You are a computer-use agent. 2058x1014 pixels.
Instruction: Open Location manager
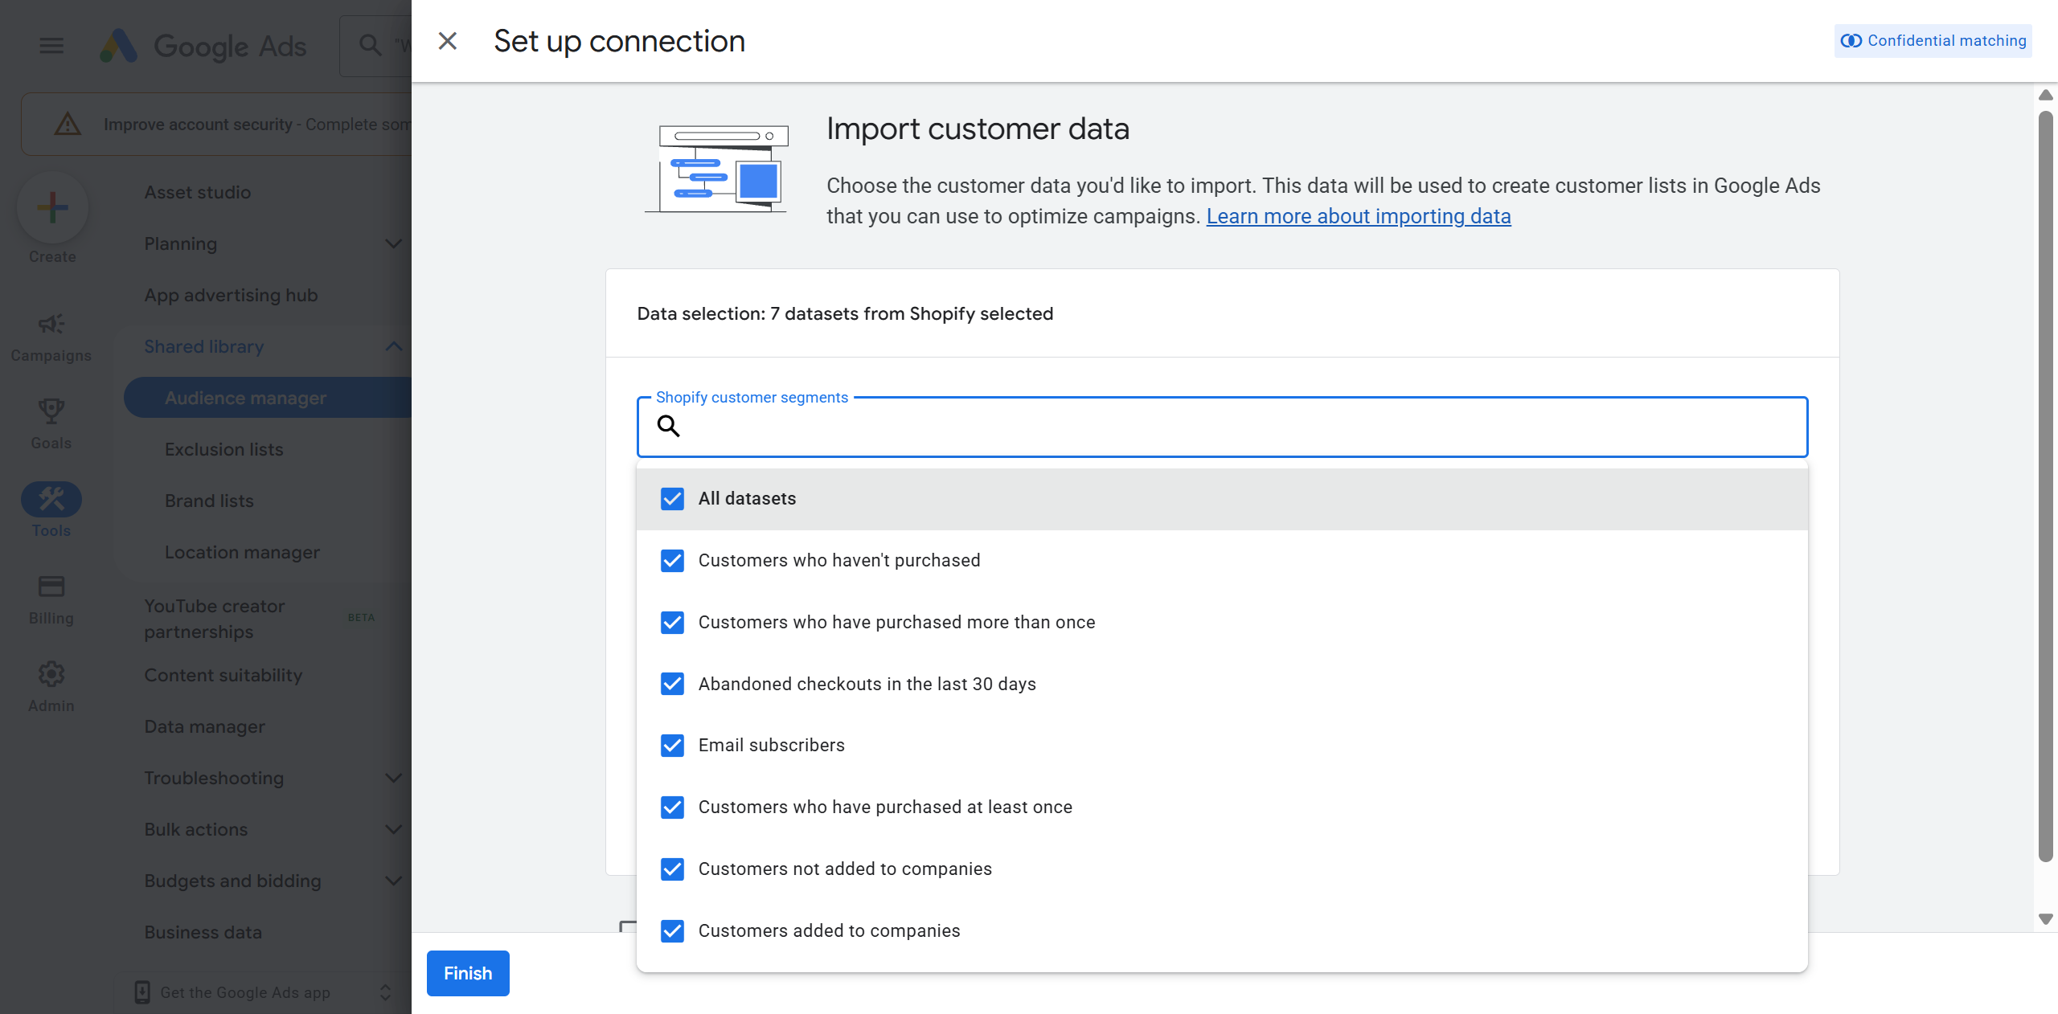coord(242,552)
